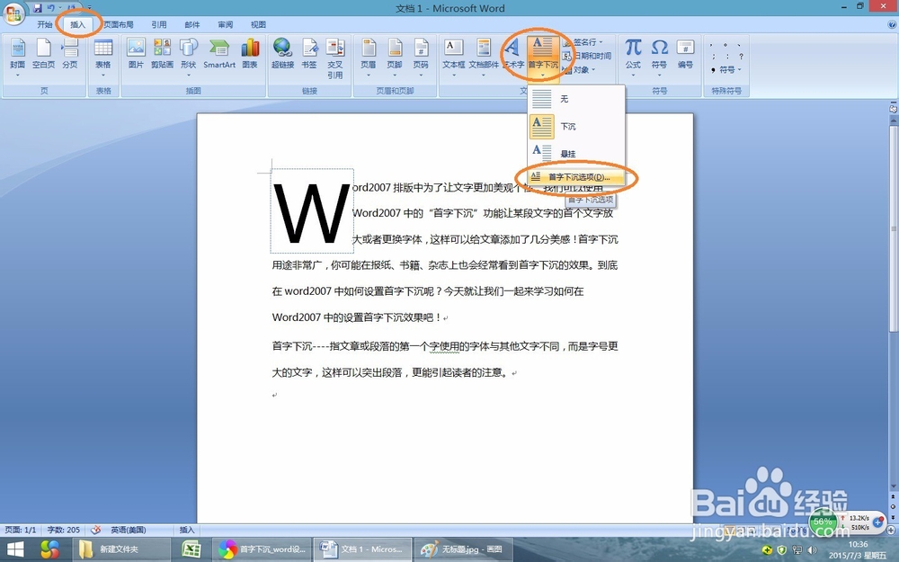Insert an equation (公式)

(x=633, y=58)
